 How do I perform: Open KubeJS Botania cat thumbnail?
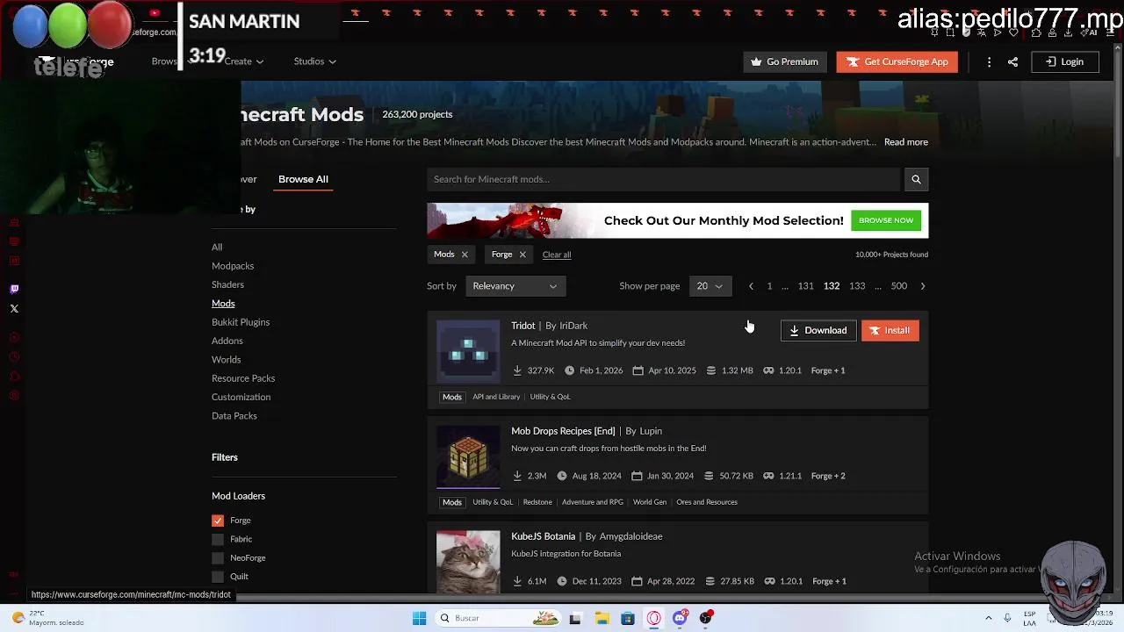coord(468,562)
